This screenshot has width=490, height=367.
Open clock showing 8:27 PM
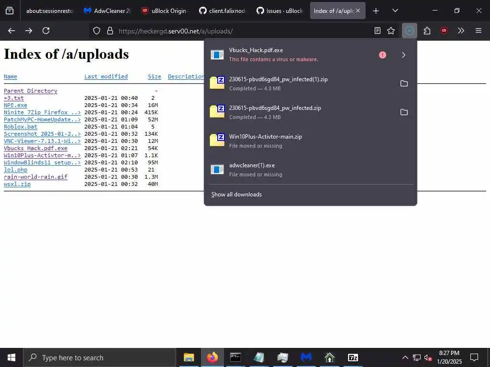449,357
